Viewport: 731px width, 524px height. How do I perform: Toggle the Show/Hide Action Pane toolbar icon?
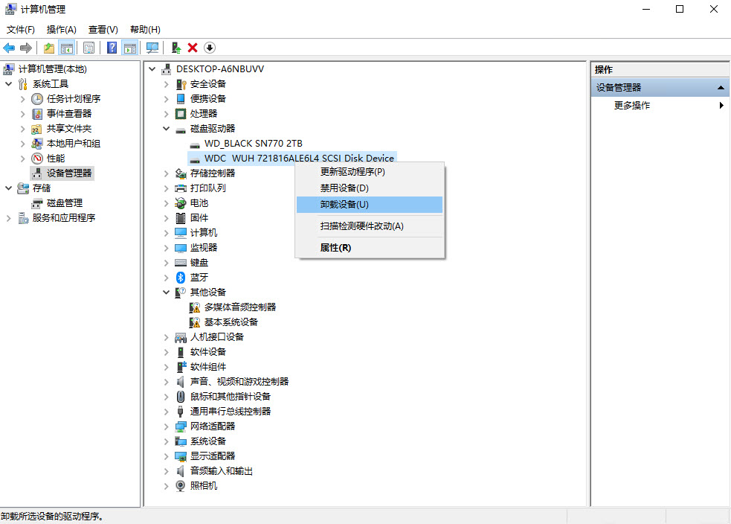[x=129, y=48]
